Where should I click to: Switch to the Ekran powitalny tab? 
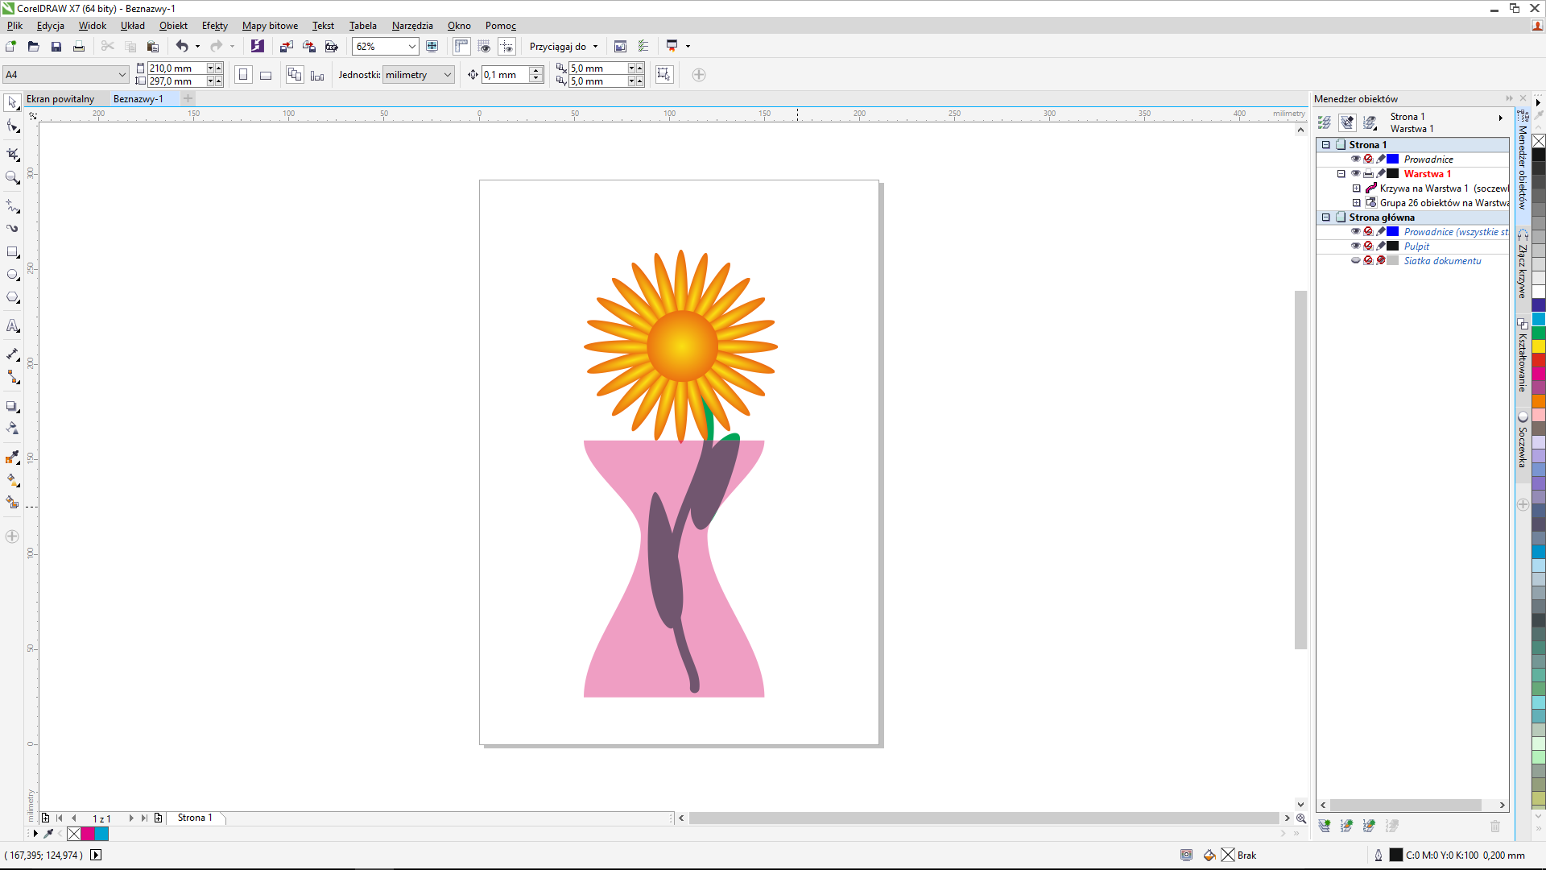coord(60,99)
